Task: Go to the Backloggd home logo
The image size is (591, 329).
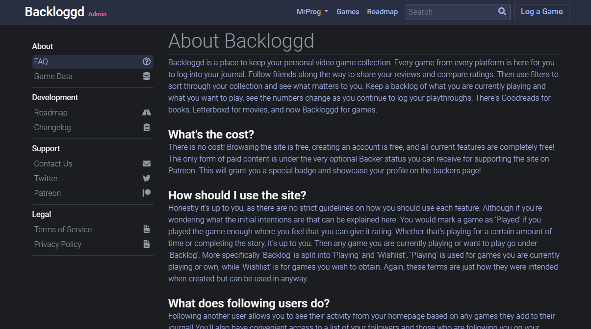Action: 54,12
